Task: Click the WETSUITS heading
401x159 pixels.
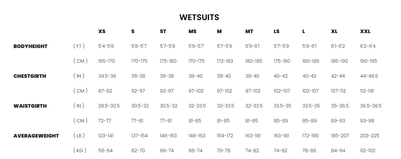Action: pos(199,18)
